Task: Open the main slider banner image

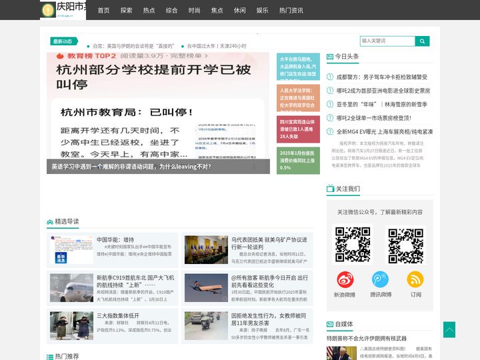Action: tap(158, 105)
